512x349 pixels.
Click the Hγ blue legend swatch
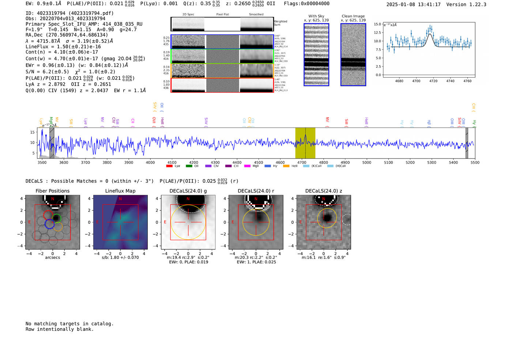click(x=268, y=166)
